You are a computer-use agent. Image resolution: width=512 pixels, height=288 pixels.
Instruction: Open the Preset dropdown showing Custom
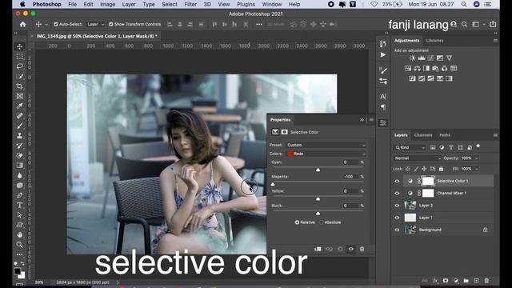pyautogui.click(x=326, y=145)
